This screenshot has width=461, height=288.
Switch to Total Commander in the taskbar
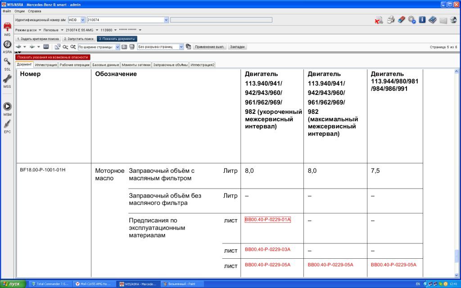[50, 284]
